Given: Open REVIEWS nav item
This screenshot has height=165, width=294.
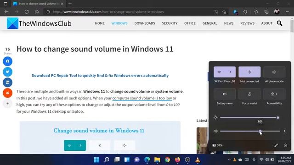Looking at the screenshot, I should pos(248,23).
